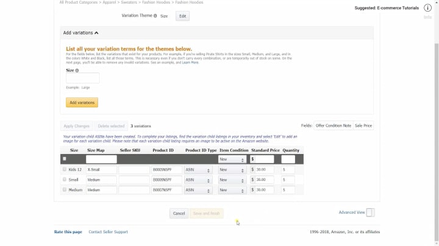The height and width of the screenshot is (246, 439).
Task: Toggle the Advanced View switch
Action: pyautogui.click(x=370, y=213)
